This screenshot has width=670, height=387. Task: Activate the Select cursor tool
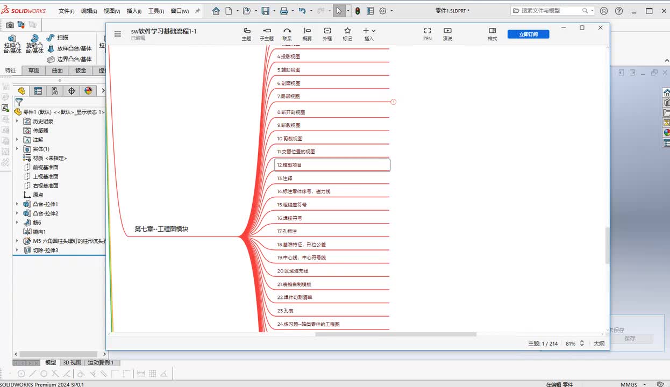pos(339,11)
